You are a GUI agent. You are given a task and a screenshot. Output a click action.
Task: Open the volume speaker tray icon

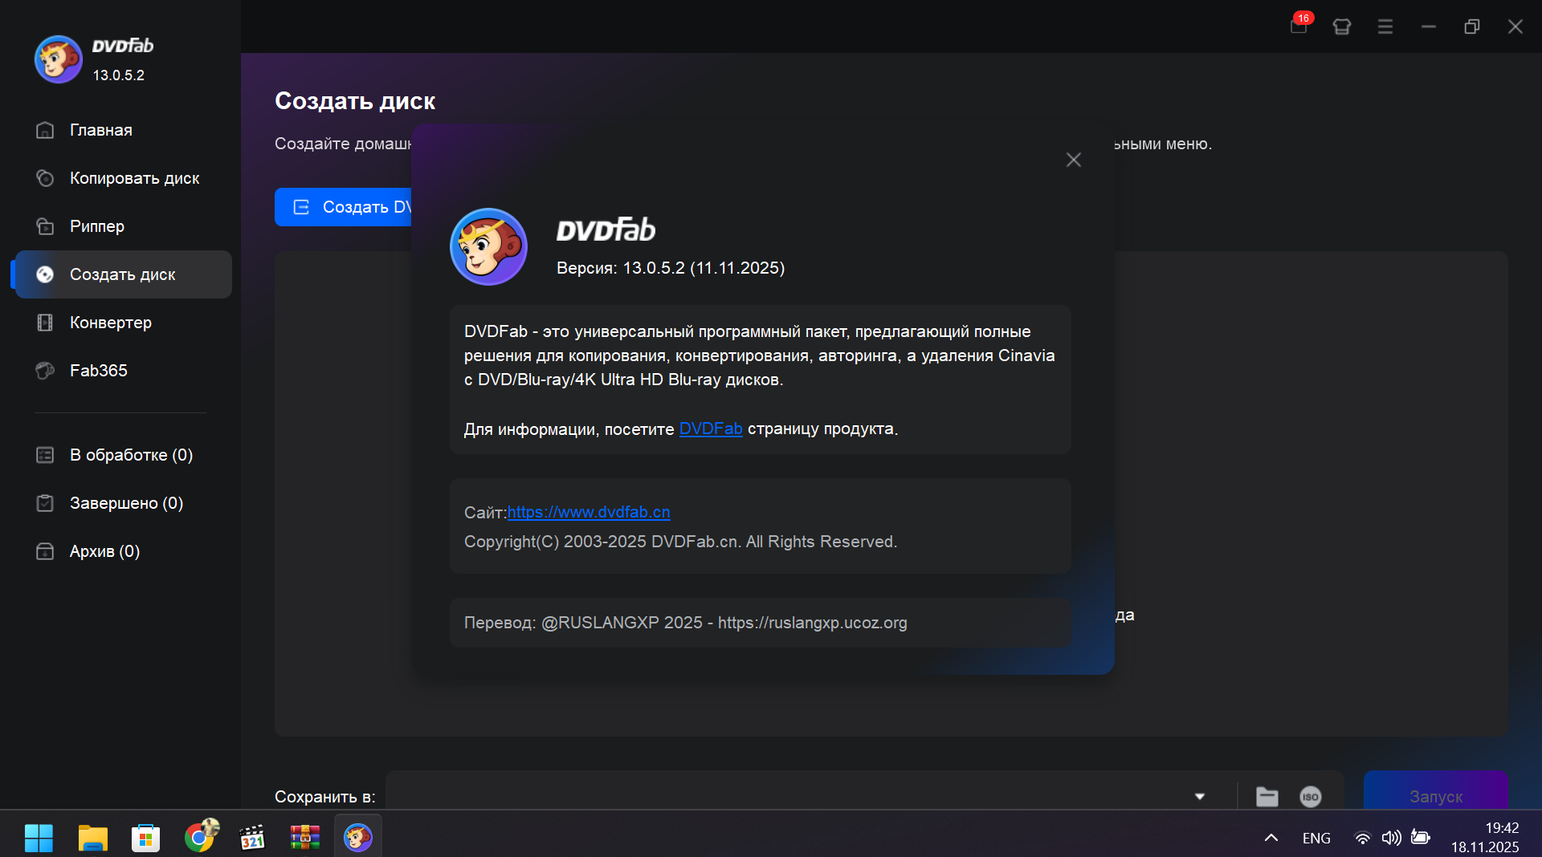[x=1391, y=838]
